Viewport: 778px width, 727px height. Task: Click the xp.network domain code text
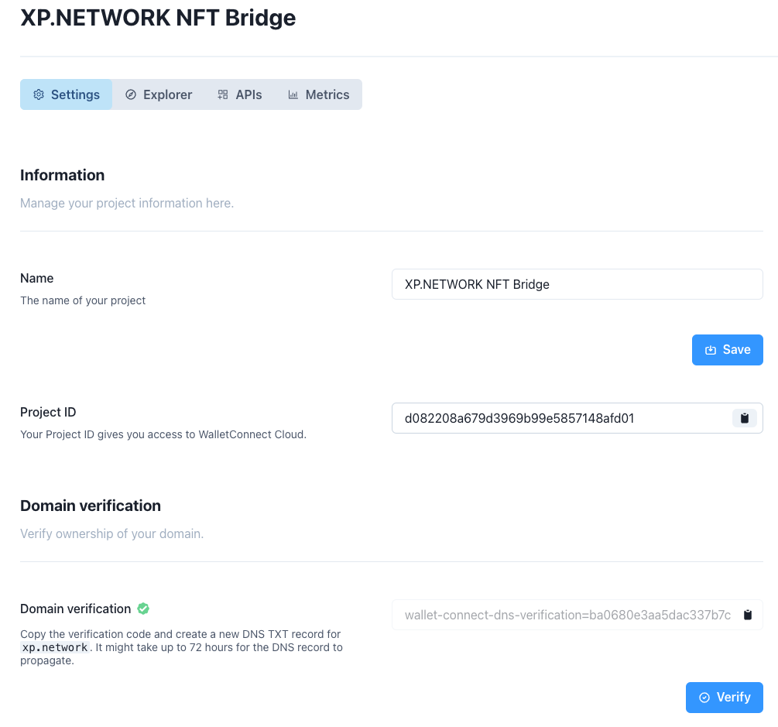point(55,647)
